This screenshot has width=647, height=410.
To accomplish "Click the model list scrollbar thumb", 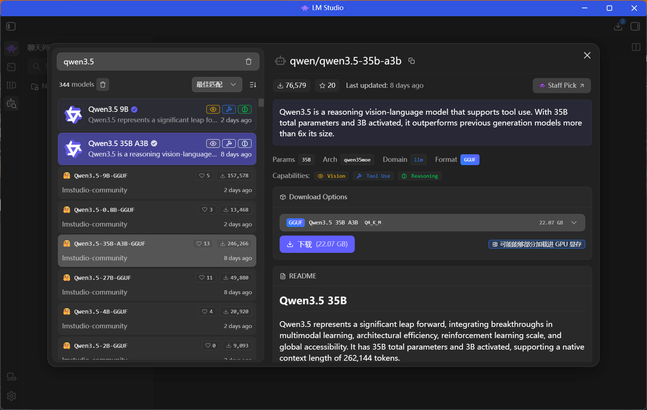I will (261, 103).
